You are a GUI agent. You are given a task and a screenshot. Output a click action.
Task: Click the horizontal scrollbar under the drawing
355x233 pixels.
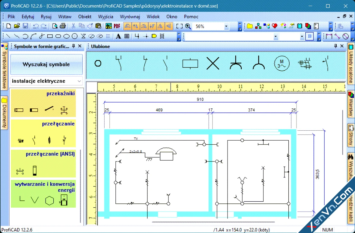click(213, 222)
